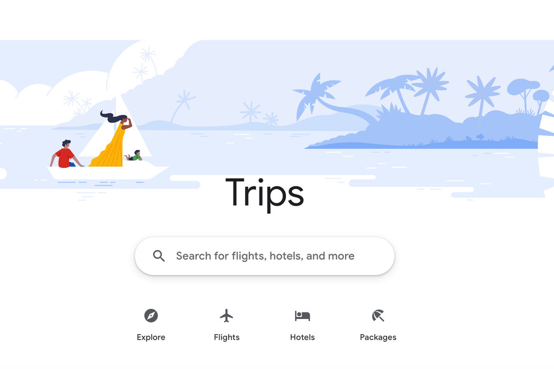Open the Hotels text label
554x369 pixels.
(x=302, y=337)
